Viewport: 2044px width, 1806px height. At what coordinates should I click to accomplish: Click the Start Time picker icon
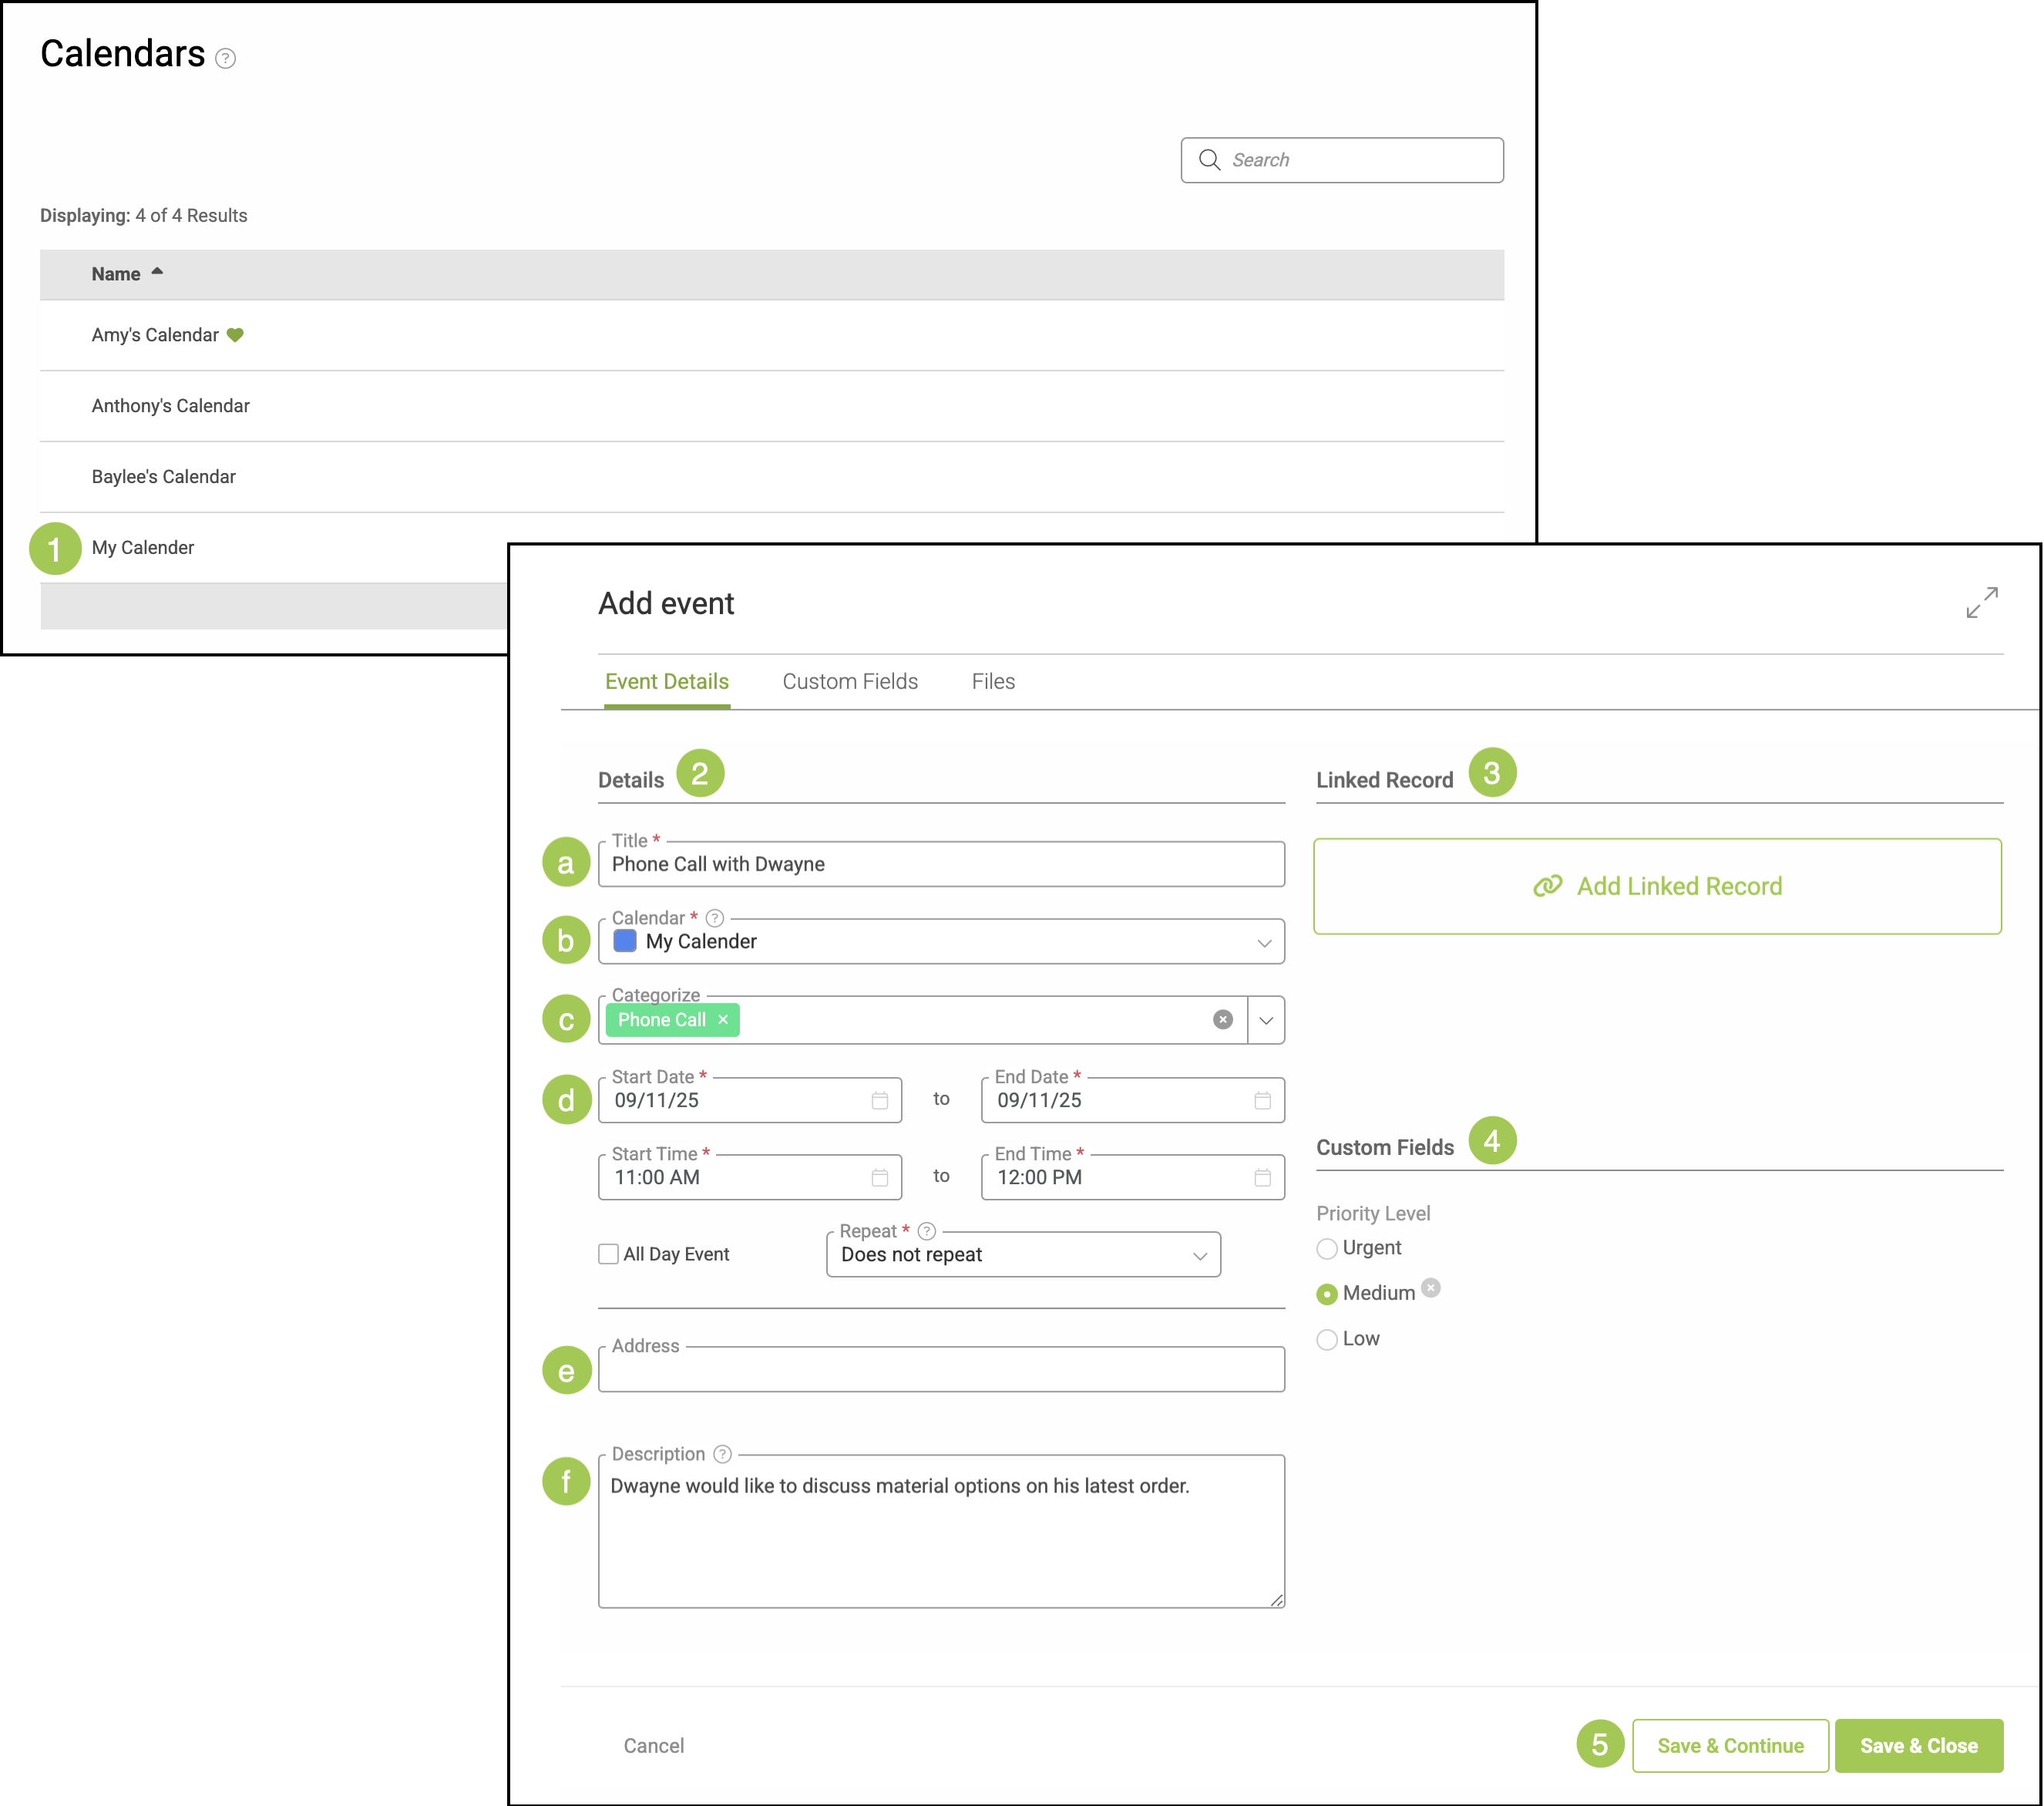[x=879, y=1177]
